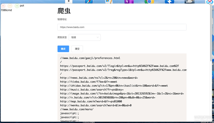Click the 链接地址 URL input field
Viewport: 214px width, 123px height.
click(x=122, y=27)
